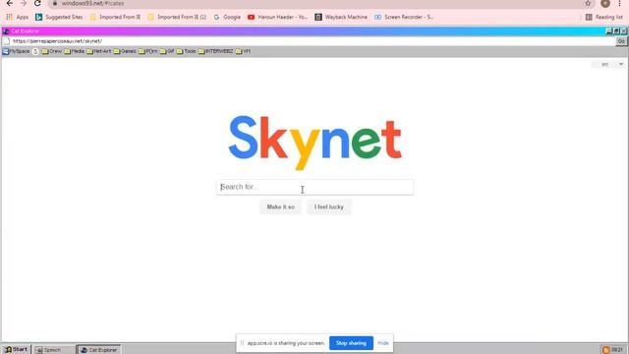
Task: Click the 'Make it so' button
Action: pyautogui.click(x=280, y=207)
